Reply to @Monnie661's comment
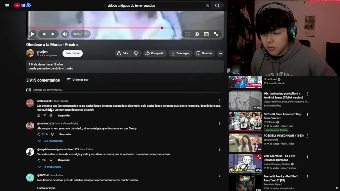The width and height of the screenshot is (340, 191). [x=64, y=116]
